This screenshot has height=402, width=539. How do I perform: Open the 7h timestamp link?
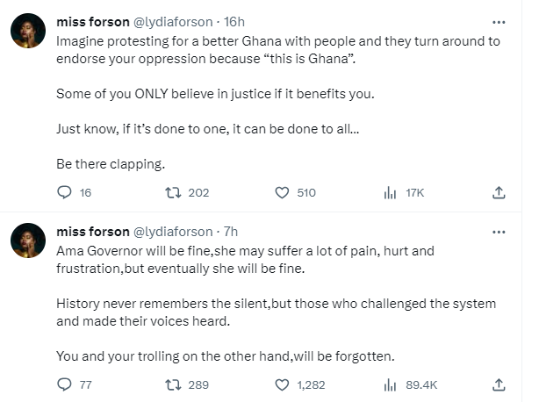231,232
